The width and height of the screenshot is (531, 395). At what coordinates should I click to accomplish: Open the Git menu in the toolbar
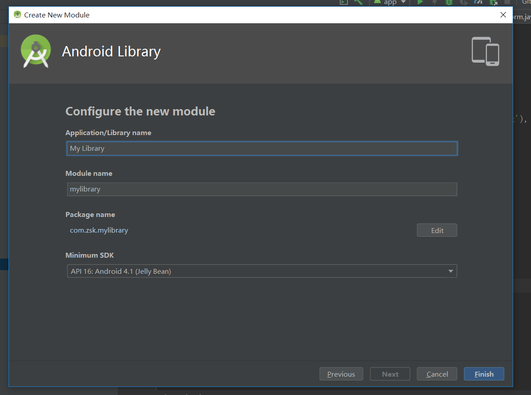point(527,3)
